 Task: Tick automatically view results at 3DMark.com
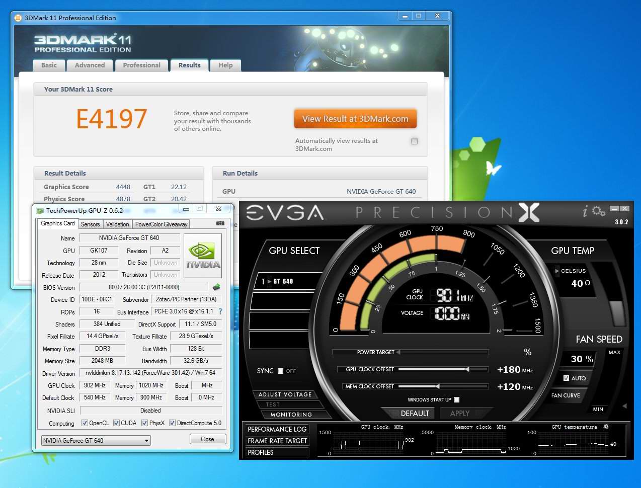(414, 141)
